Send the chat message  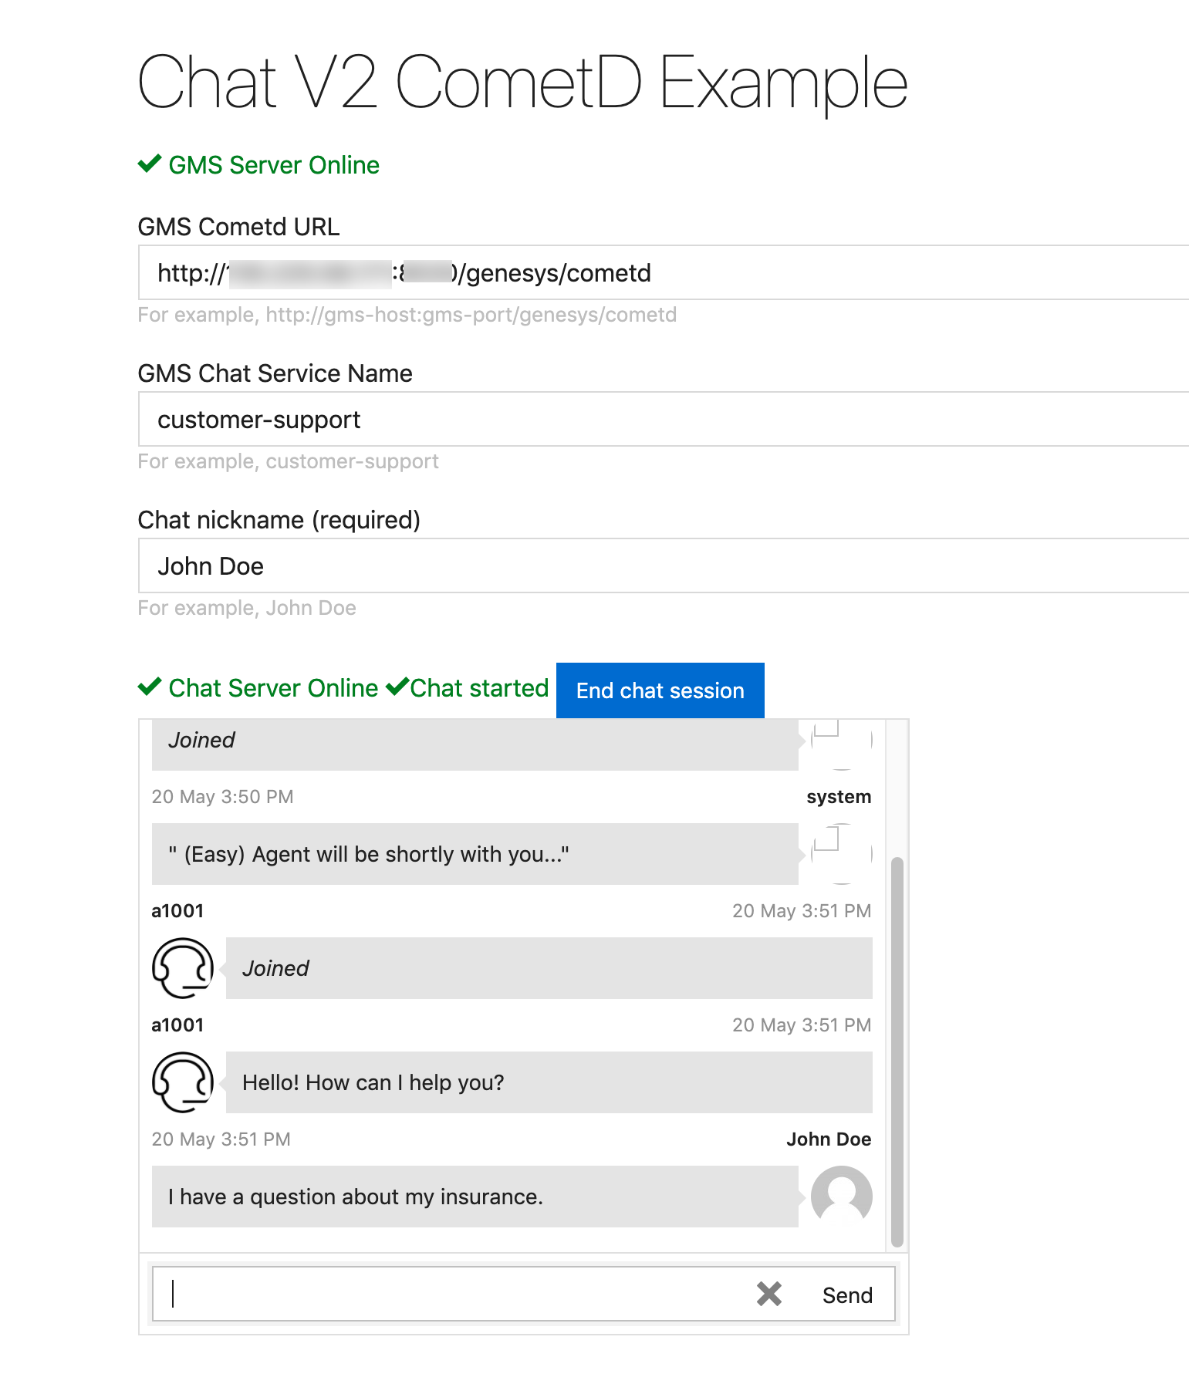click(847, 1295)
